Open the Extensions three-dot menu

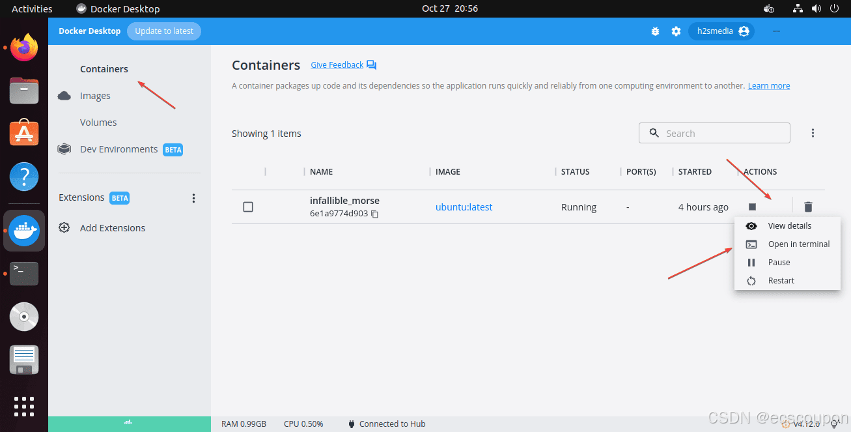193,198
